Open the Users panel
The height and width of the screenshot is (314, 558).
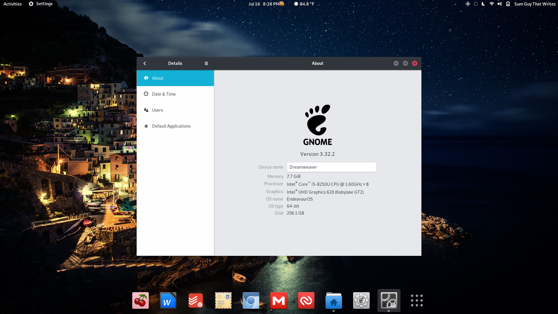point(175,110)
